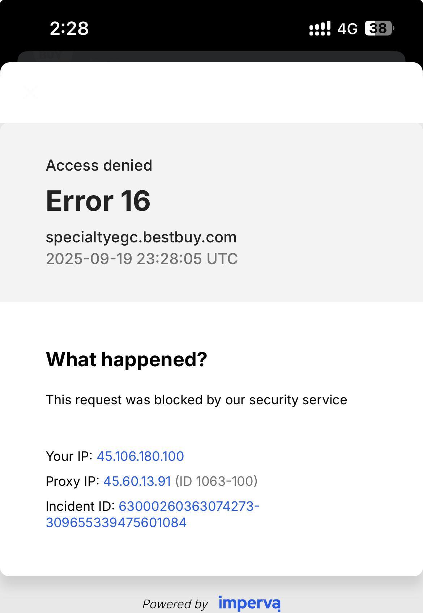Open the Your IP address 45.106.180.100 link

[x=140, y=456]
